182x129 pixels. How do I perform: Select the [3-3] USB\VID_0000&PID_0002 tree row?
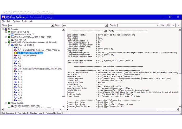[x=30, y=53]
